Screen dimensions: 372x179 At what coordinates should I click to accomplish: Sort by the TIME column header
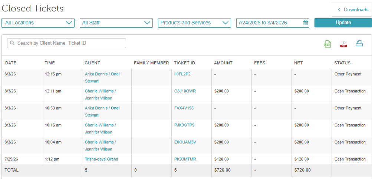pos(50,63)
